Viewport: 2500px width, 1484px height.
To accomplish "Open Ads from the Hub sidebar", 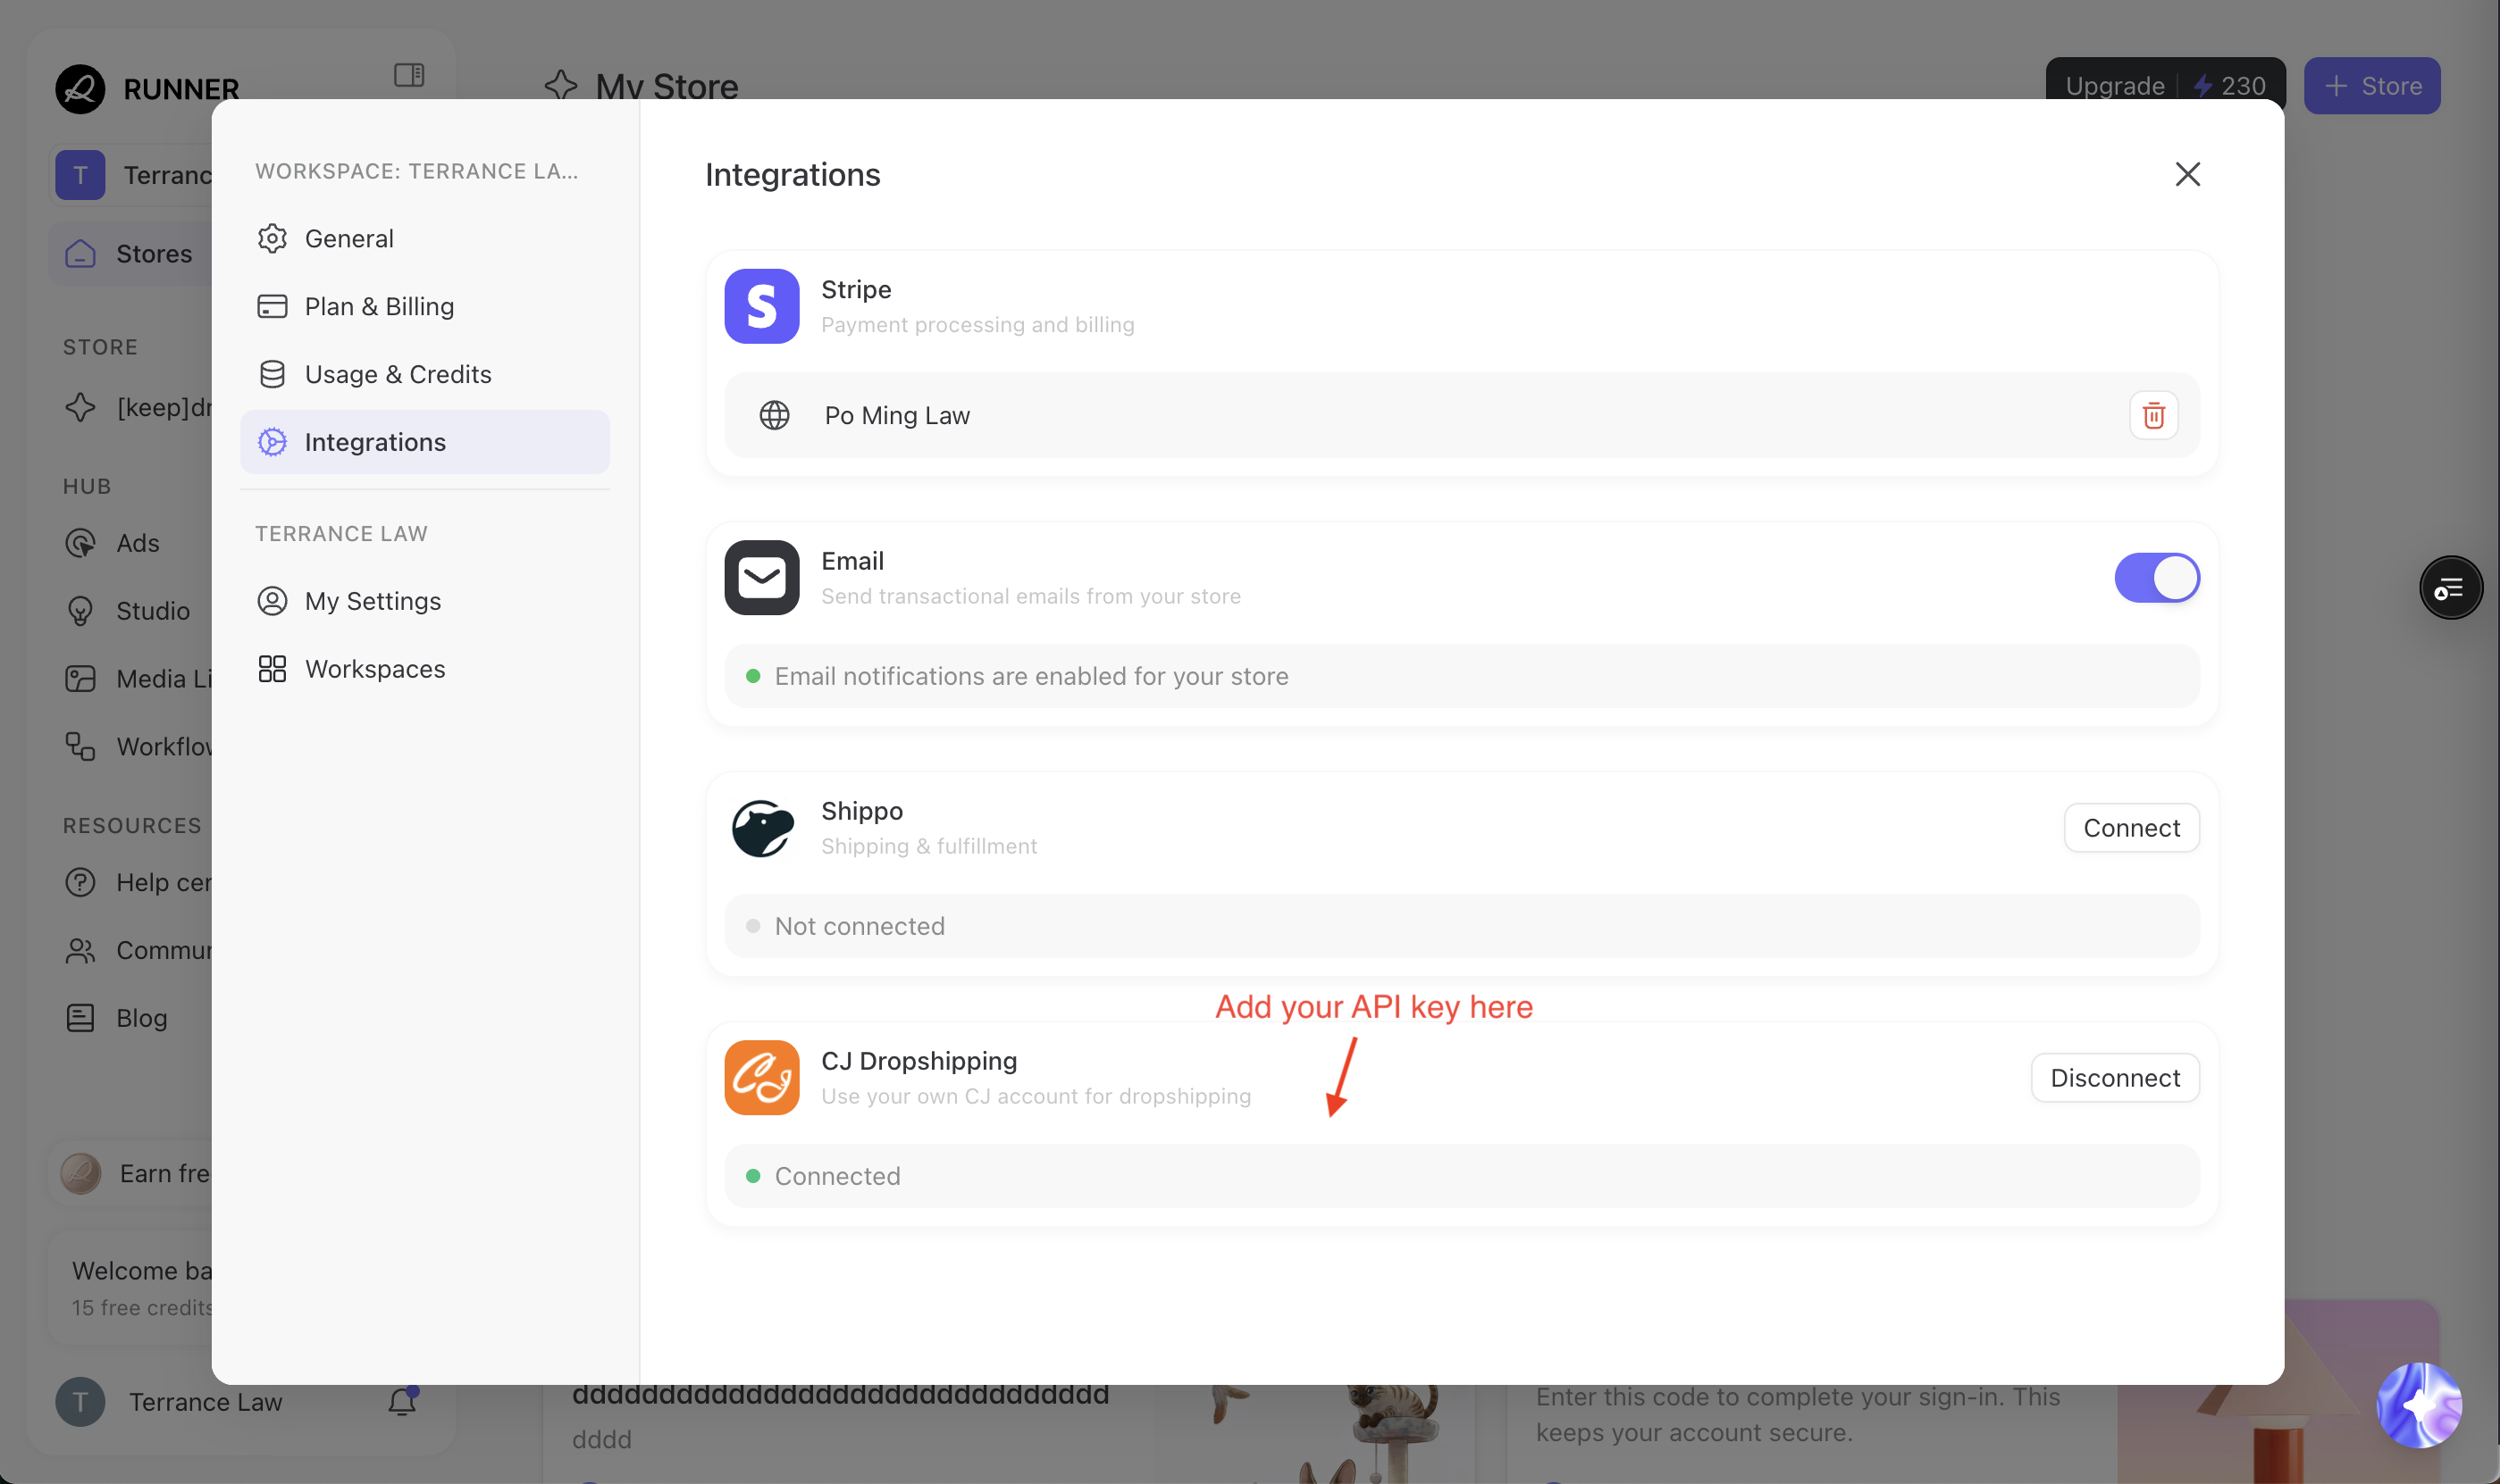I will tap(136, 543).
